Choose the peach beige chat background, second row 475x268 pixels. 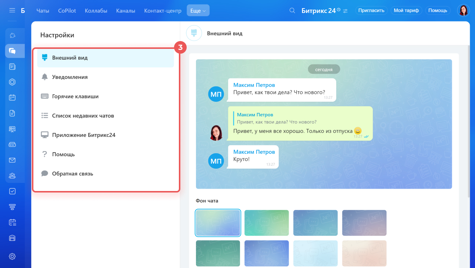click(x=364, y=253)
